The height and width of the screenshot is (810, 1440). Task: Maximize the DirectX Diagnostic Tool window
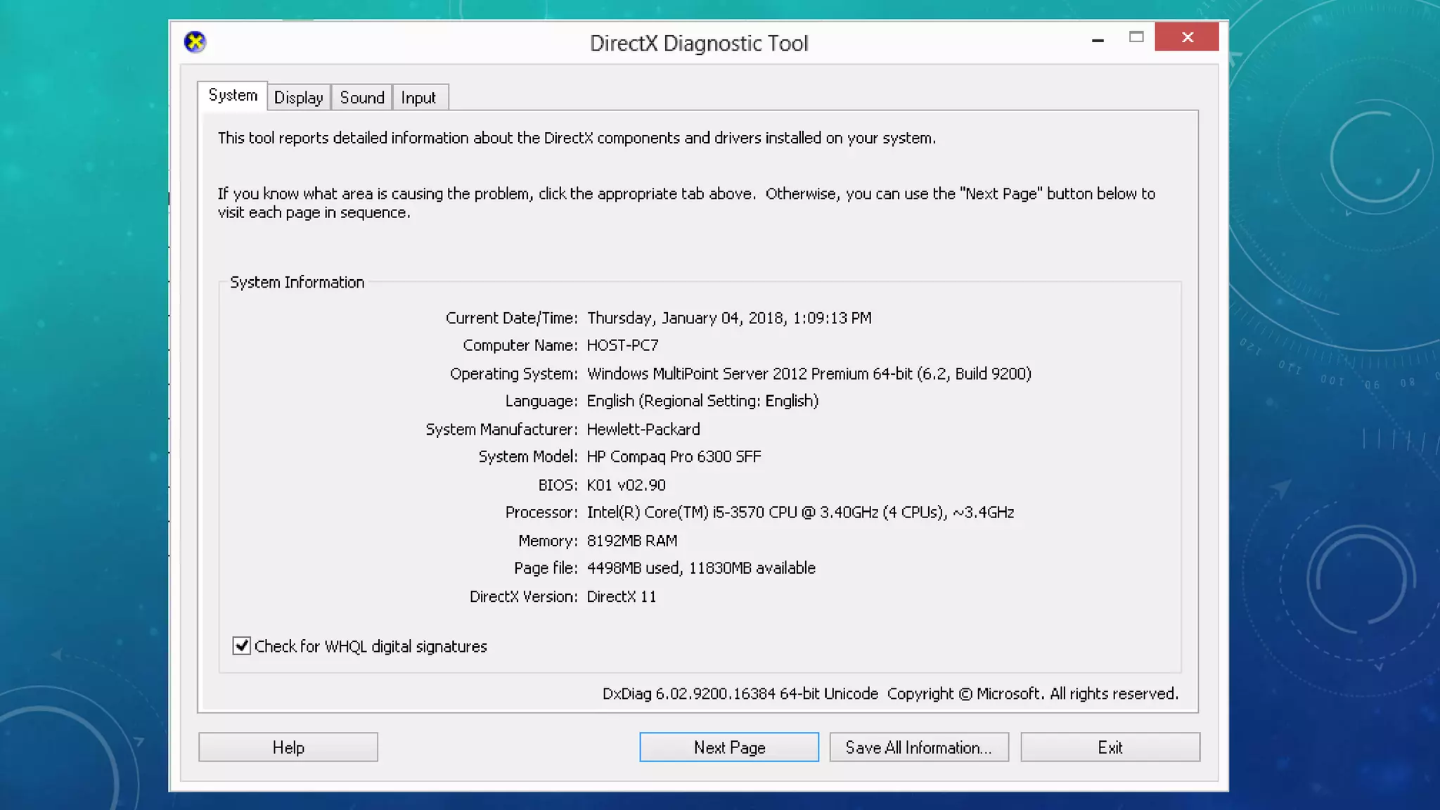[1136, 37]
